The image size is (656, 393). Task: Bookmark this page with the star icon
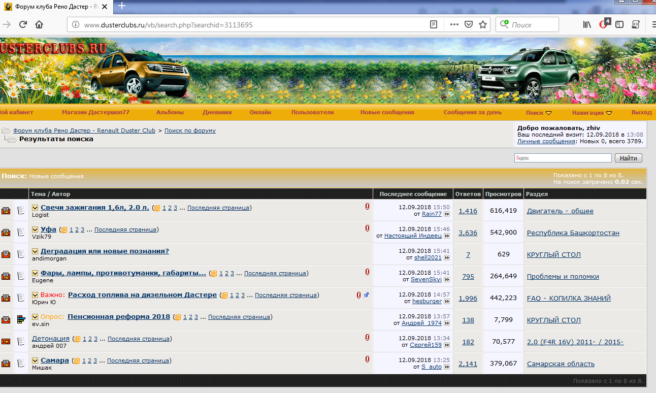click(483, 24)
